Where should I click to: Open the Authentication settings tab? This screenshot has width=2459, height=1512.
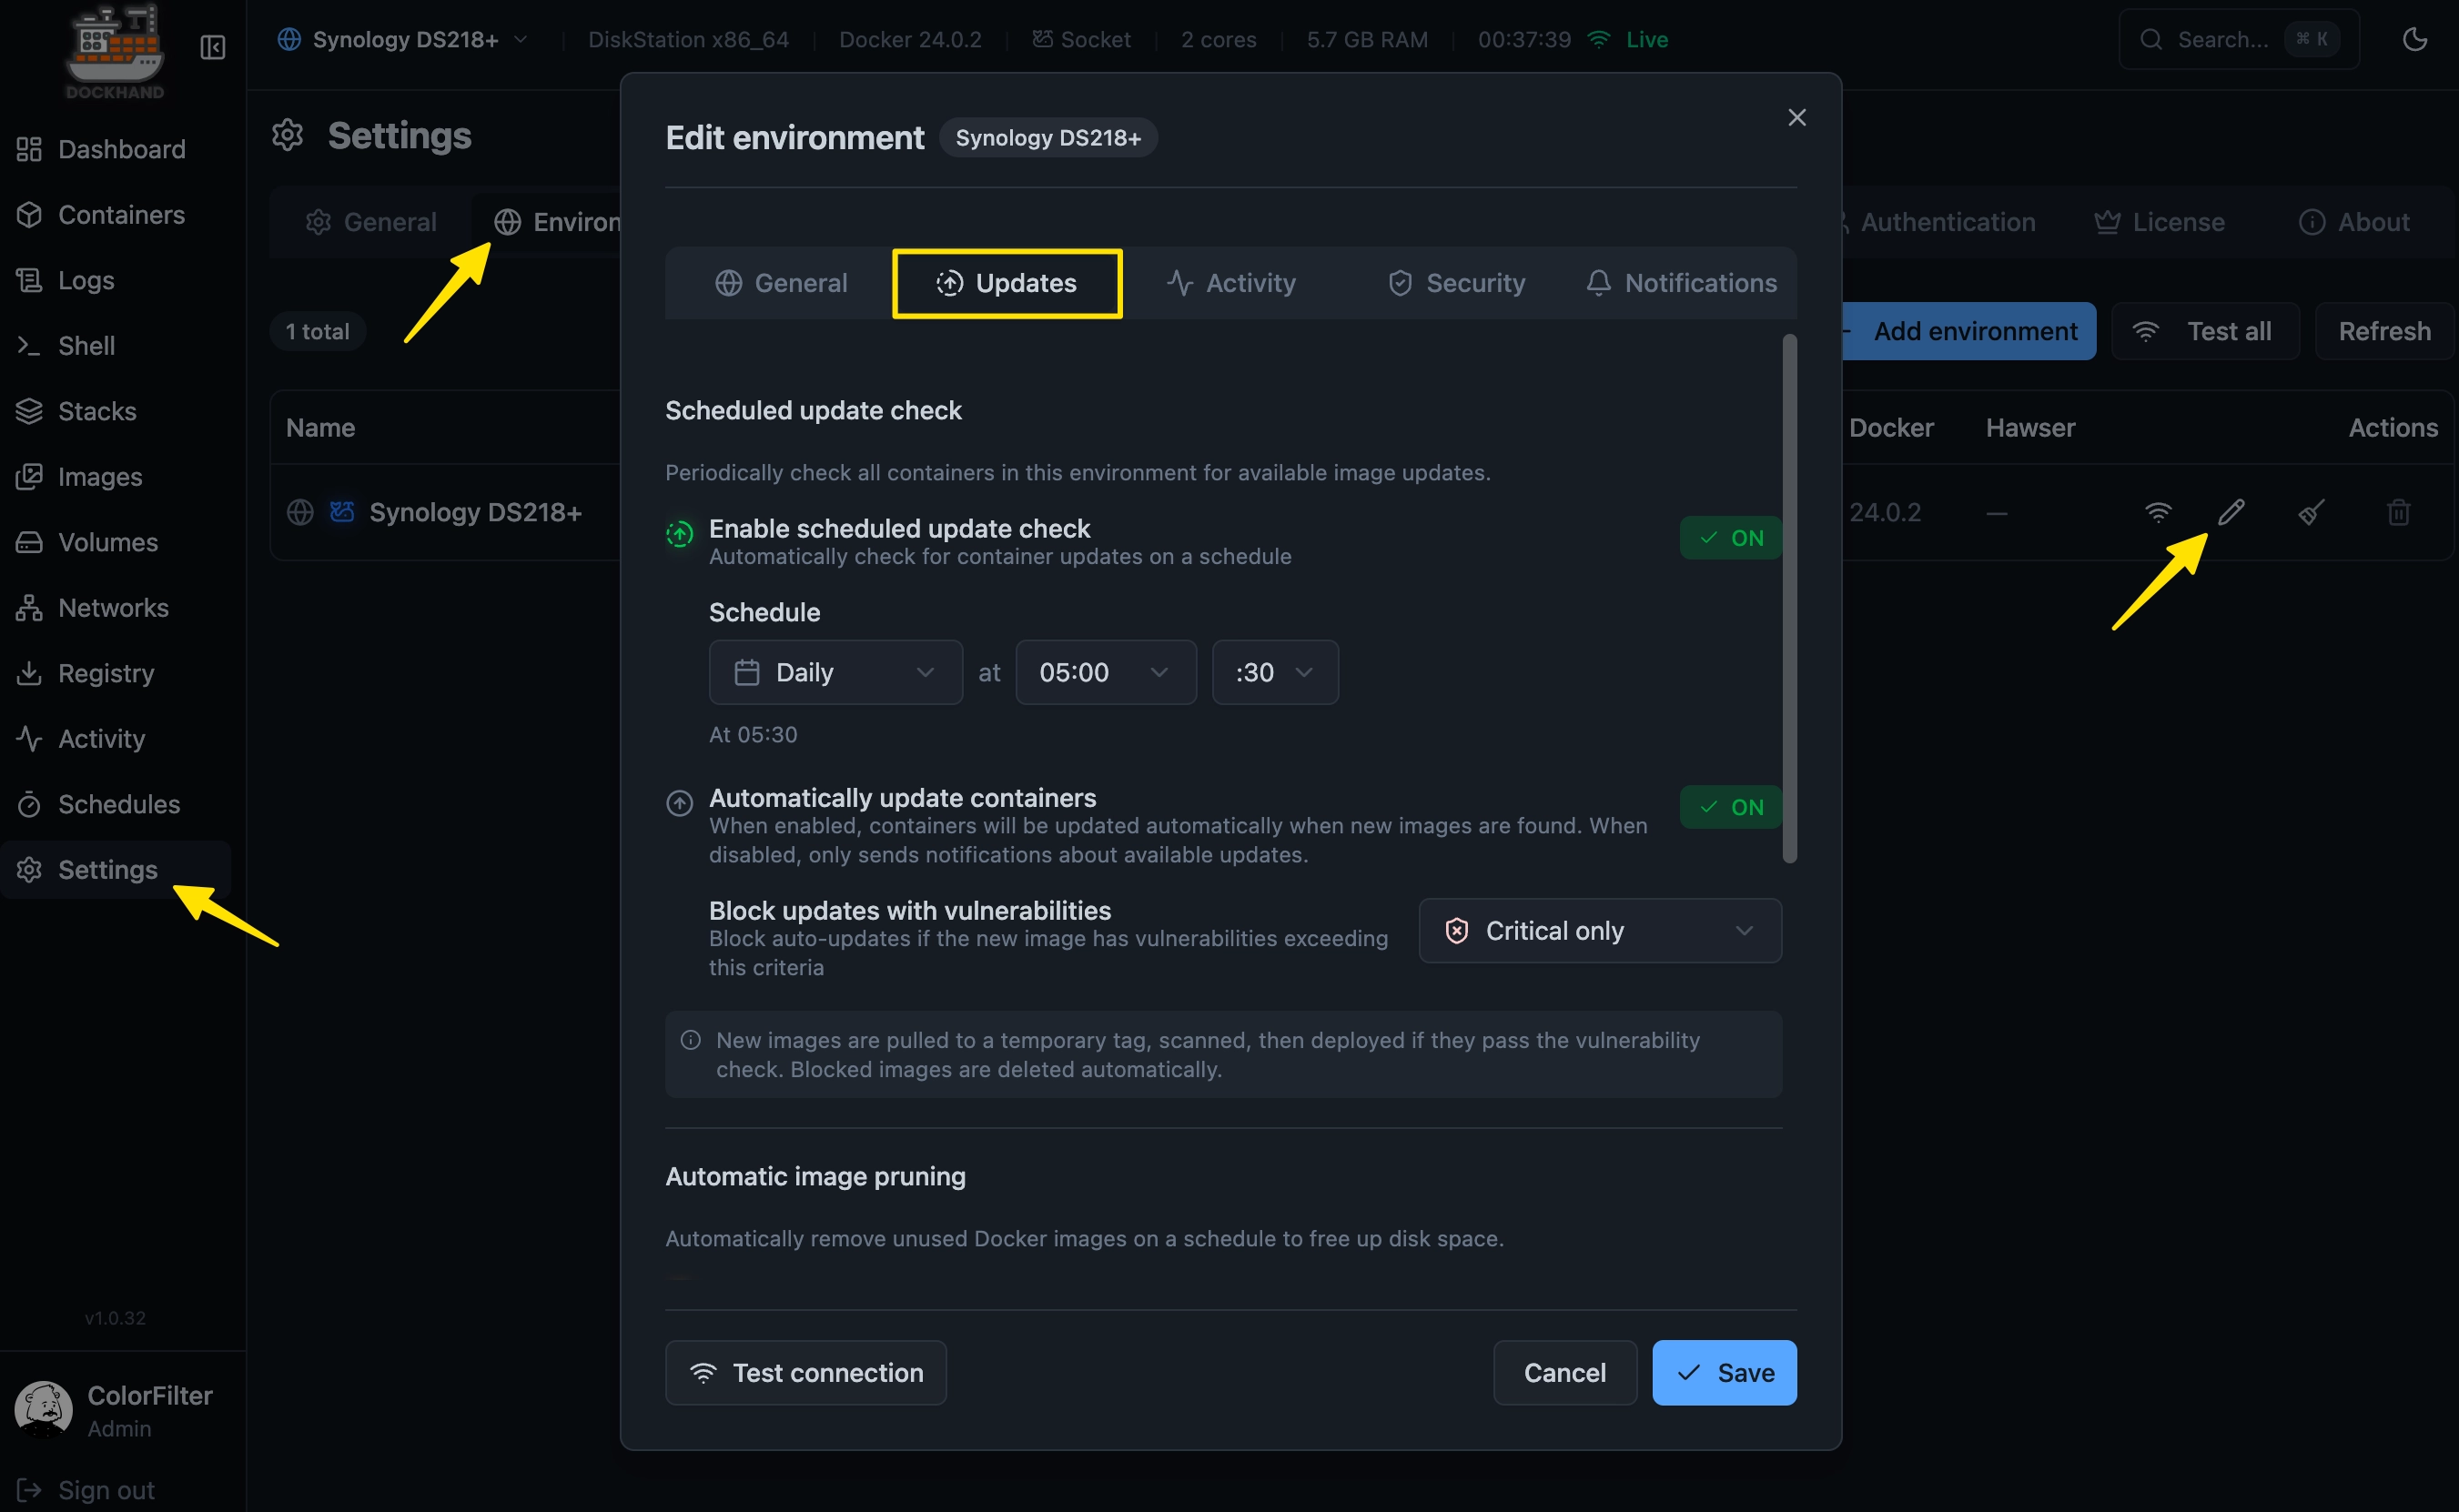(1941, 222)
